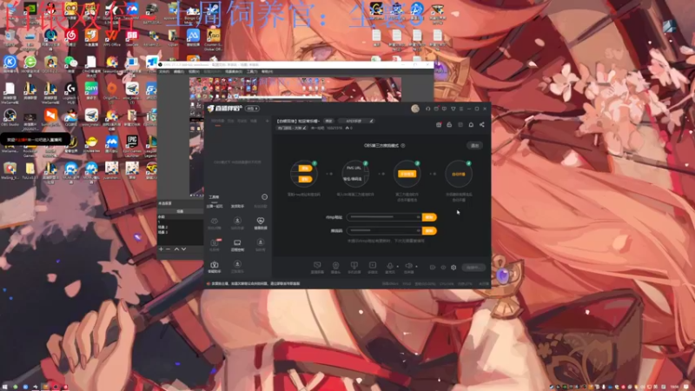Select first toolbox sub-tab
The width and height of the screenshot is (695, 391).
pos(215,206)
